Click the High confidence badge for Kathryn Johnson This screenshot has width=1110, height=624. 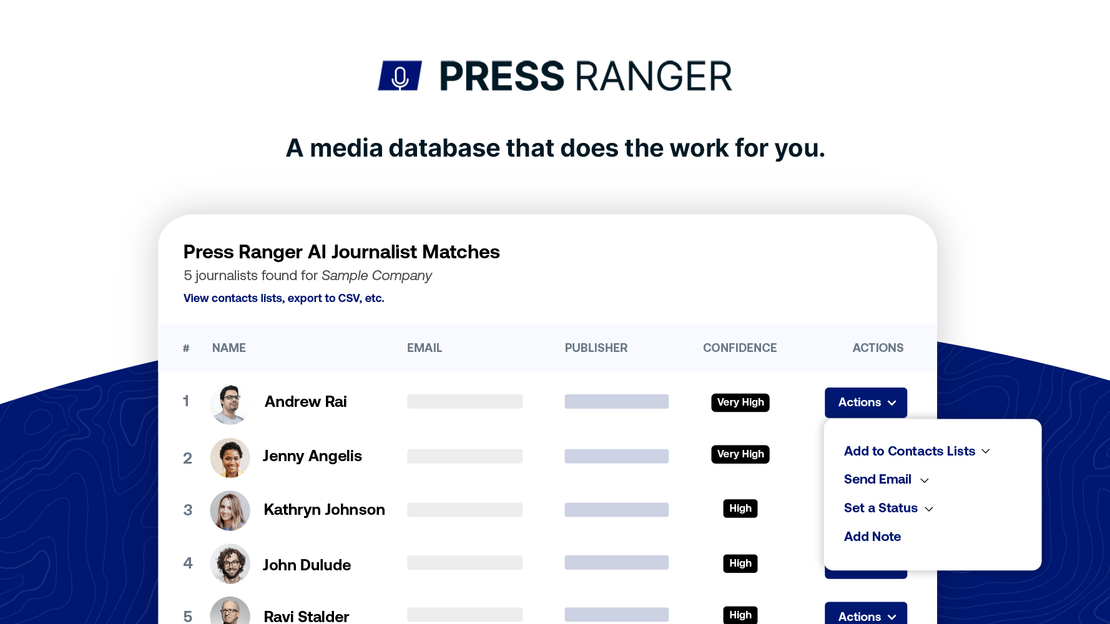[740, 509]
